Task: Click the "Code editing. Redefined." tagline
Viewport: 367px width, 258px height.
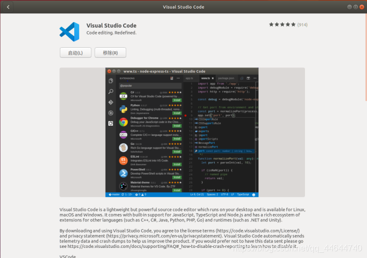Action: pos(111,33)
